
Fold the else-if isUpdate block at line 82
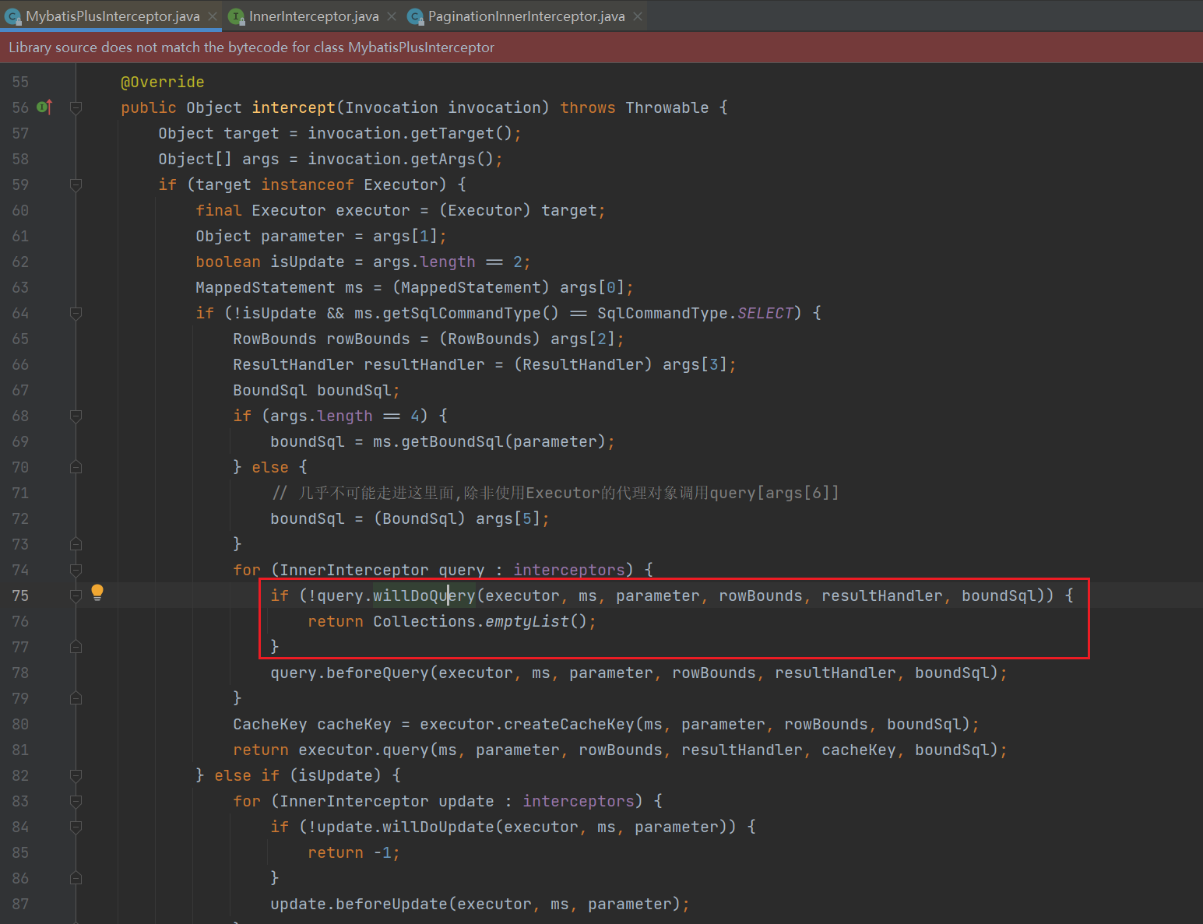76,775
